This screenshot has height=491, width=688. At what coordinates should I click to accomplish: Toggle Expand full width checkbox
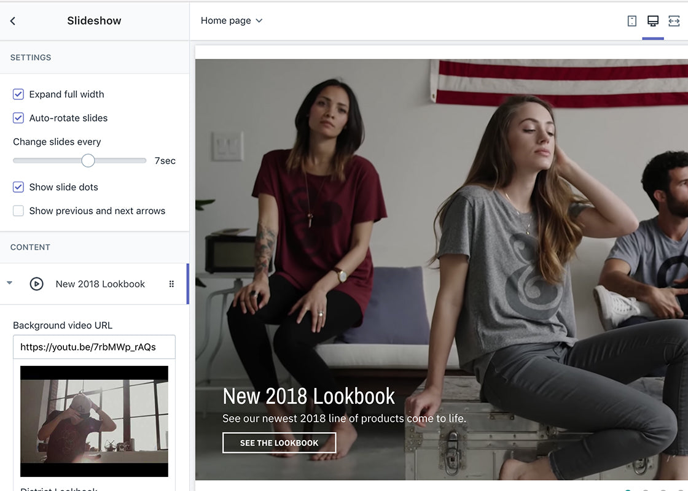[18, 95]
